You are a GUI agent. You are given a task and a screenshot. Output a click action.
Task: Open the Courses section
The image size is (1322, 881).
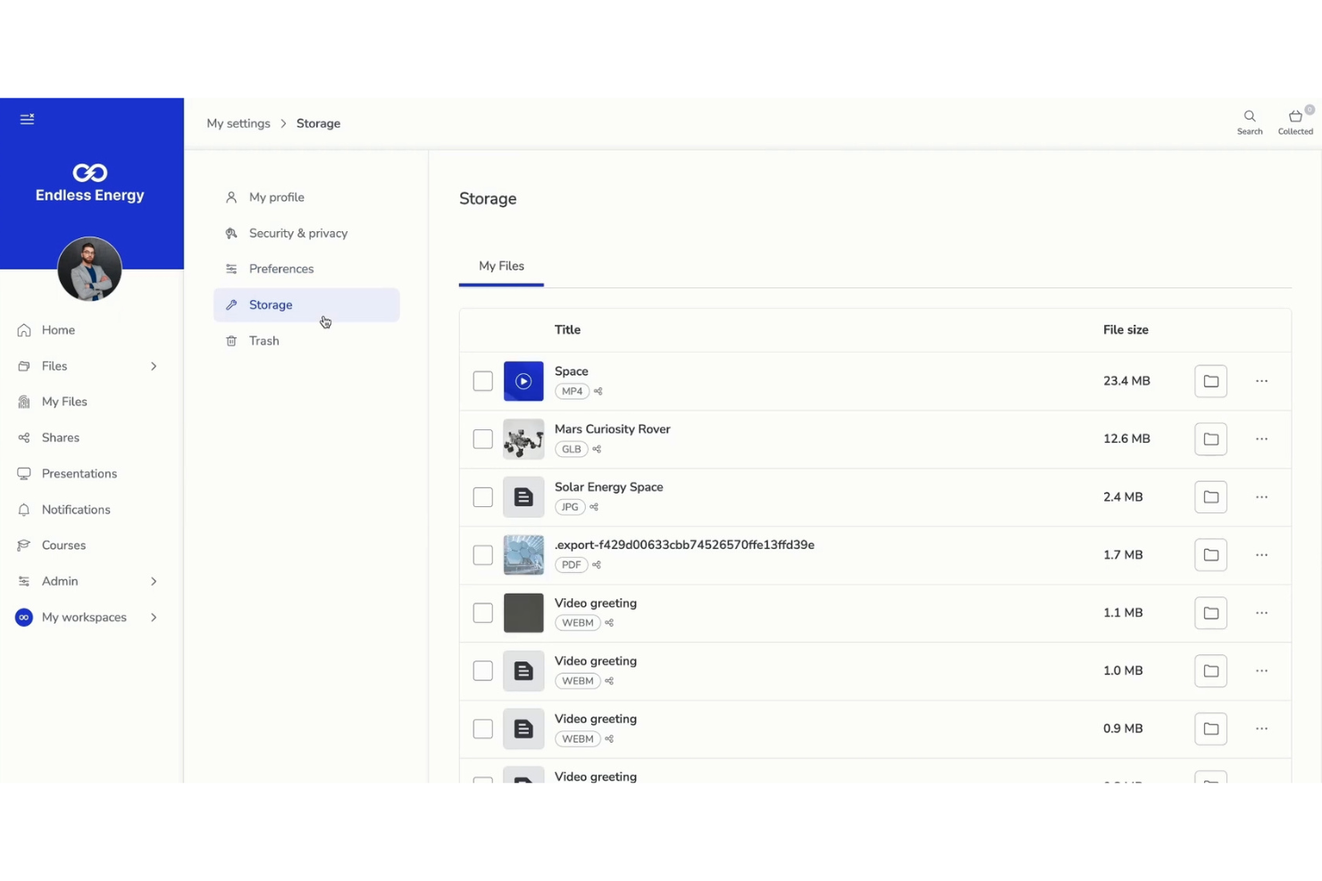point(63,544)
